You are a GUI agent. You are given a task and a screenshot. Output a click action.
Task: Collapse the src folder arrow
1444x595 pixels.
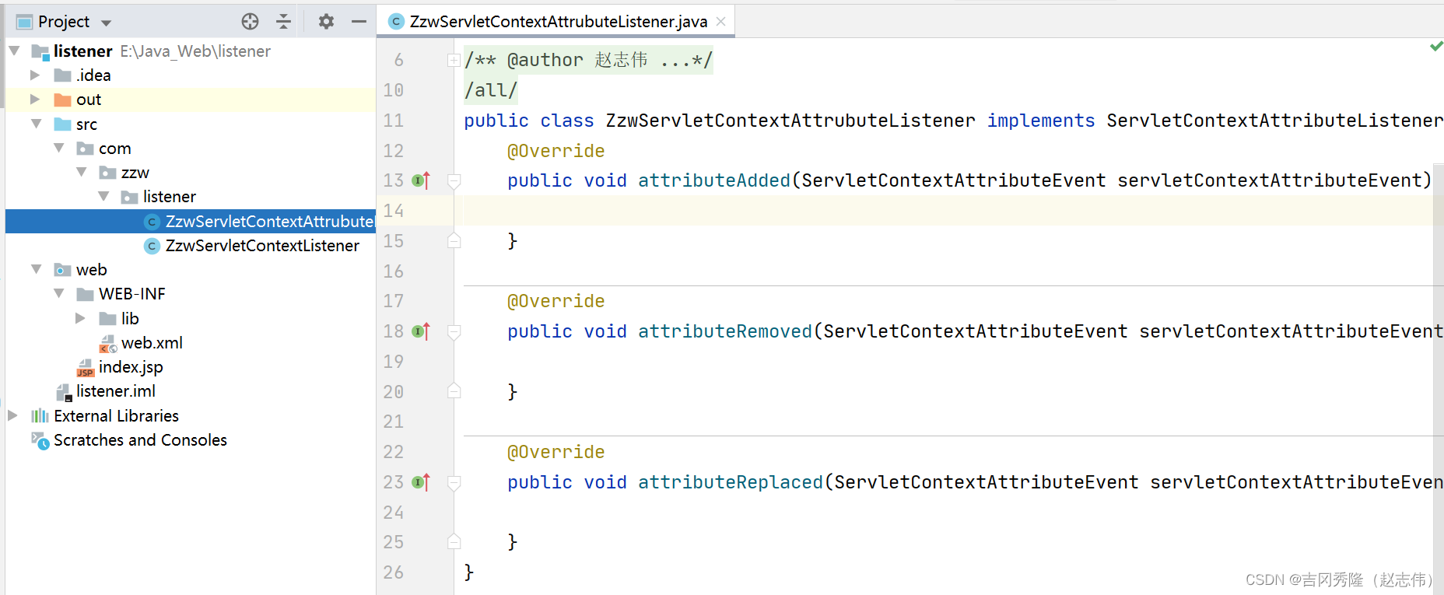[37, 124]
